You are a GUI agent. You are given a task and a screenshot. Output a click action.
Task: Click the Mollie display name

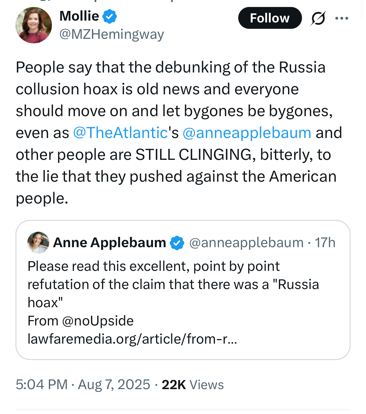click(79, 16)
